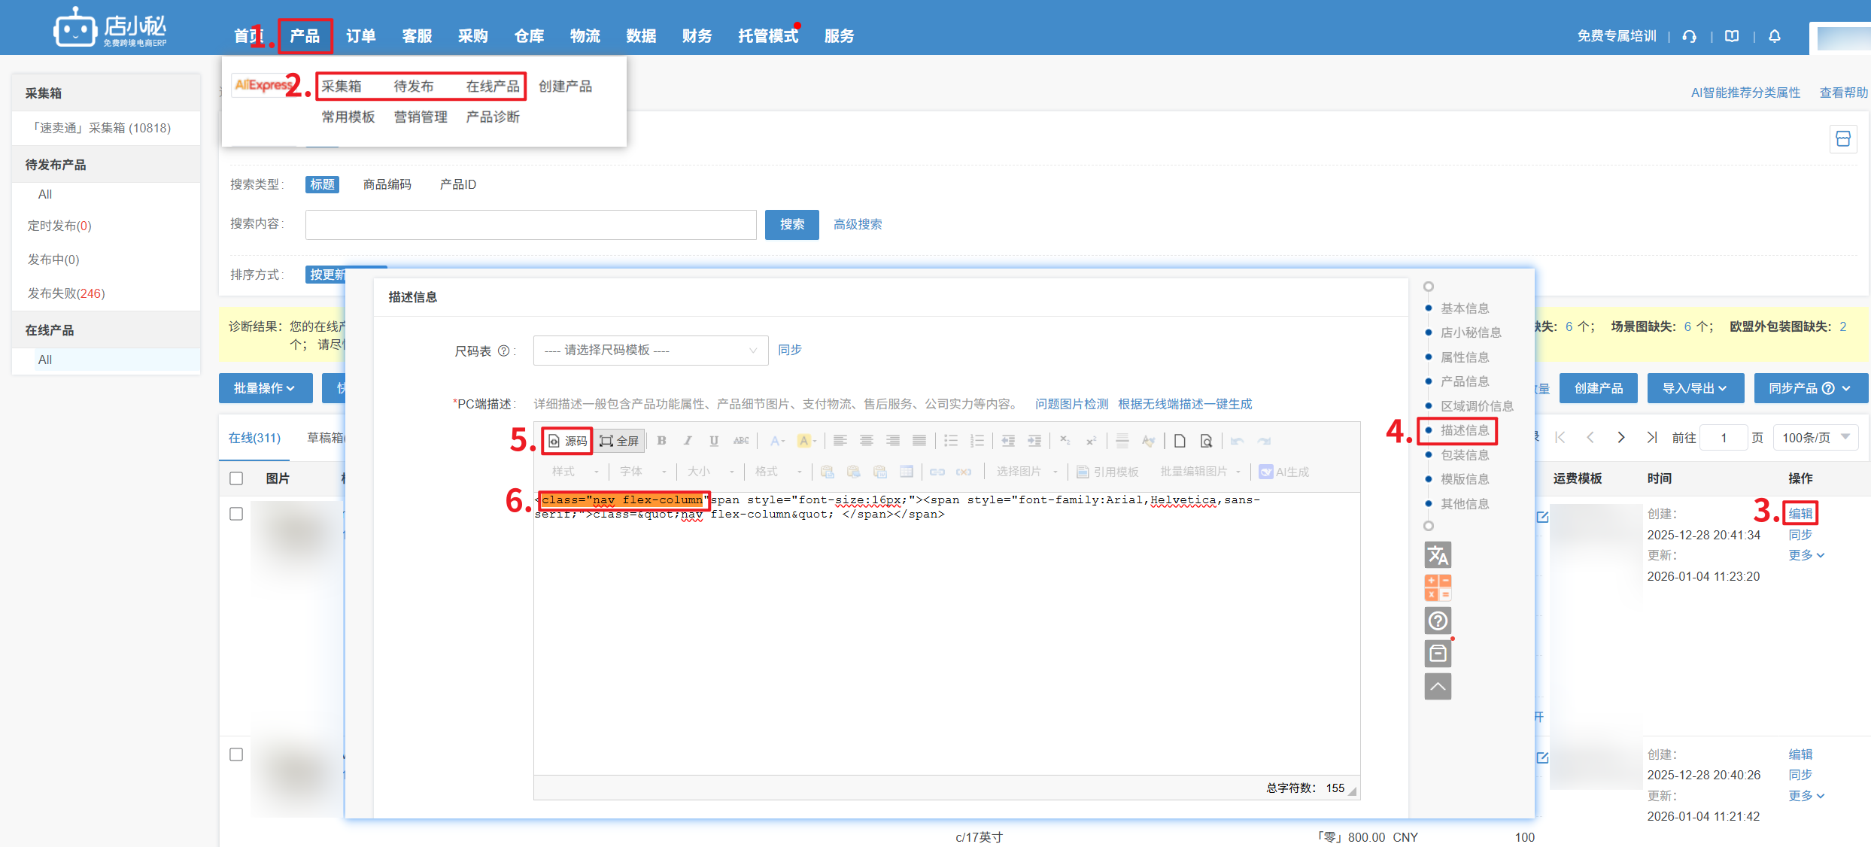Open the 尺码表 size template dropdown
Screen dimensions: 1871x847
[650, 351]
